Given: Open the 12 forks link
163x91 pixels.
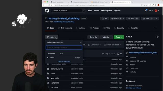Looking at the screenshot, I should tap(133, 72).
